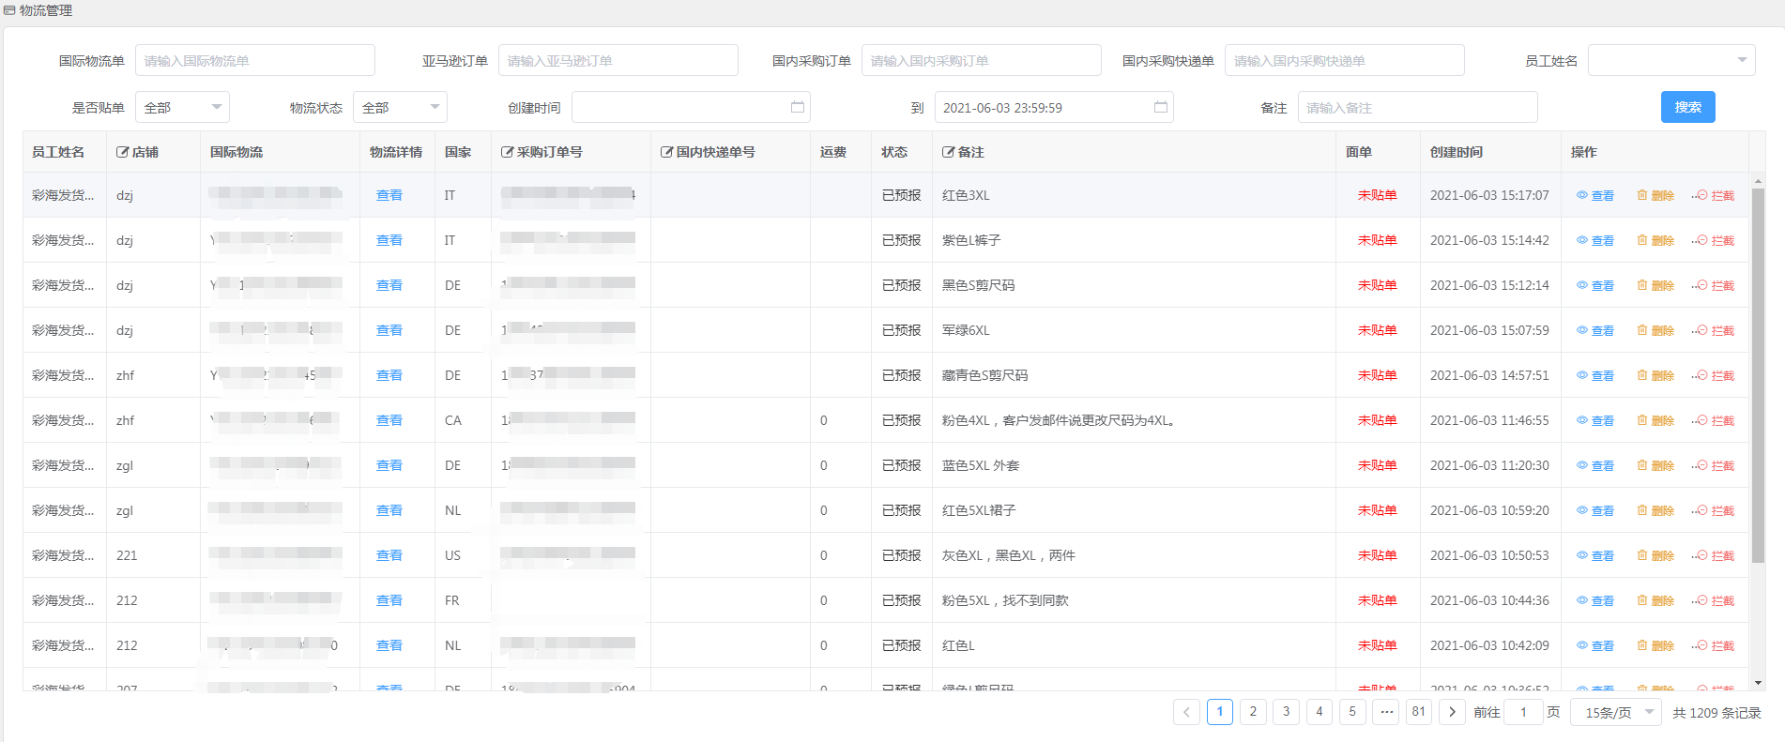1785x742 pixels.
Task: Click edit icon beside 国内快递单号 header
Action: tap(666, 152)
